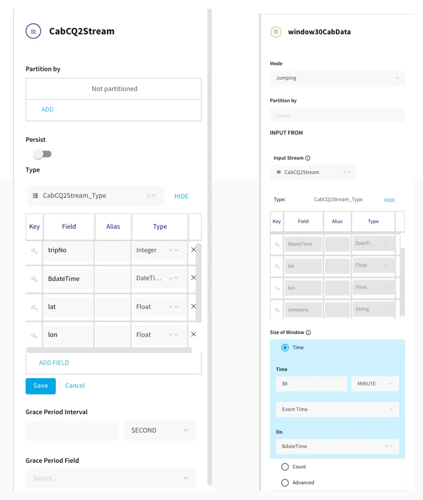Click Input Stream info icon

click(x=308, y=158)
